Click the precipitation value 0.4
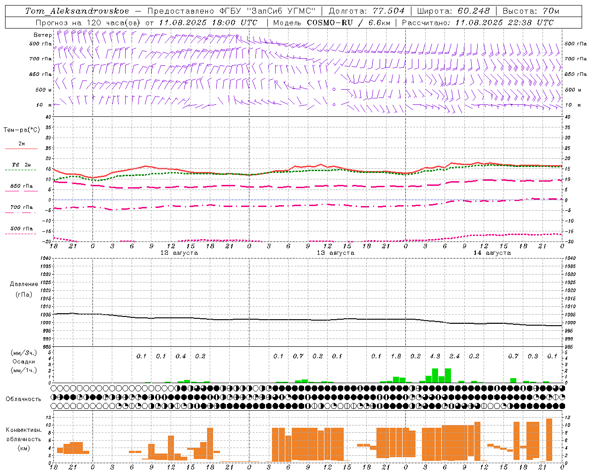Screen dimensions: 589x471 coord(181,356)
